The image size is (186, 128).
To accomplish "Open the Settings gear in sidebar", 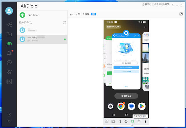I will pyautogui.click(x=9, y=121).
